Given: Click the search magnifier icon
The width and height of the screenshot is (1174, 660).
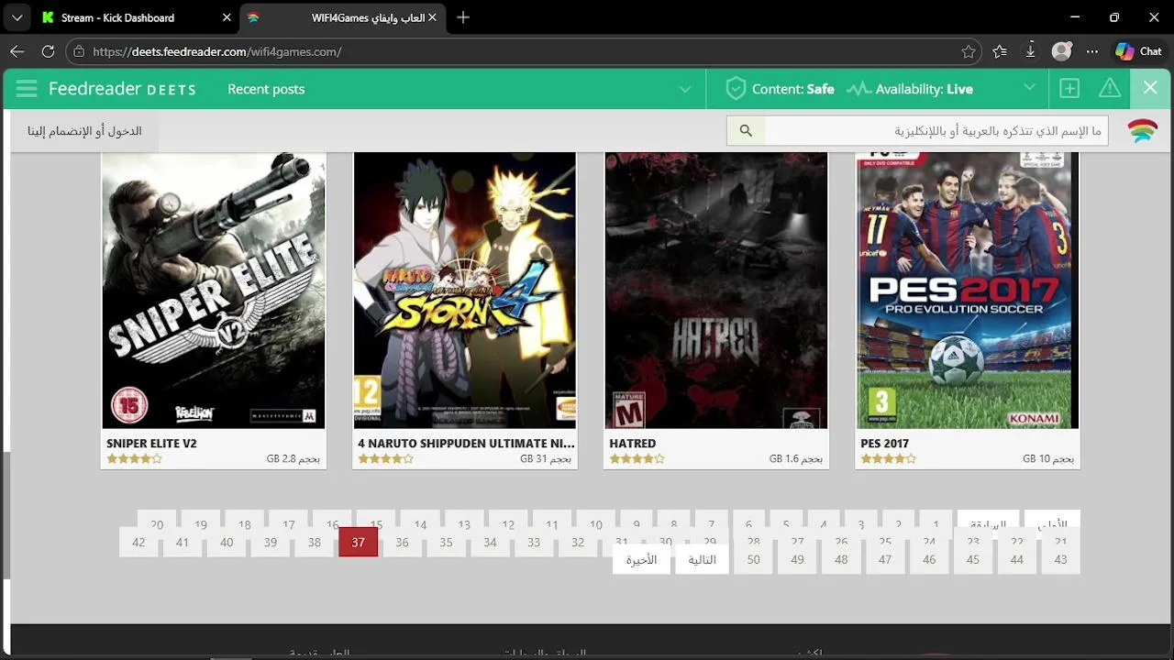Looking at the screenshot, I should pyautogui.click(x=746, y=131).
